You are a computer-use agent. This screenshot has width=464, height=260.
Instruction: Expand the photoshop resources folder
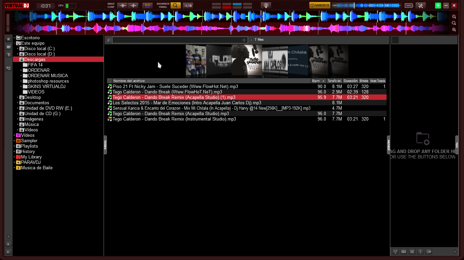point(21,81)
